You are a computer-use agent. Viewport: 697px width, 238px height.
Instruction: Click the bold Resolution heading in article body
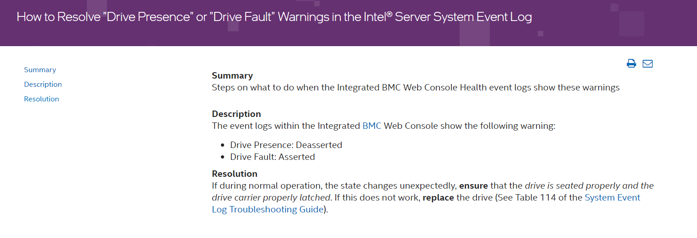(x=235, y=174)
